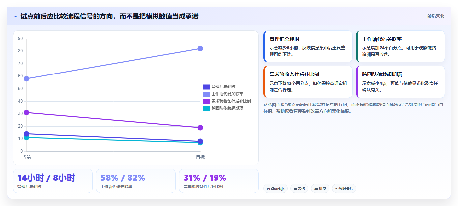Click the x-axis label 目标
The width and height of the screenshot is (458, 206).
(200, 157)
